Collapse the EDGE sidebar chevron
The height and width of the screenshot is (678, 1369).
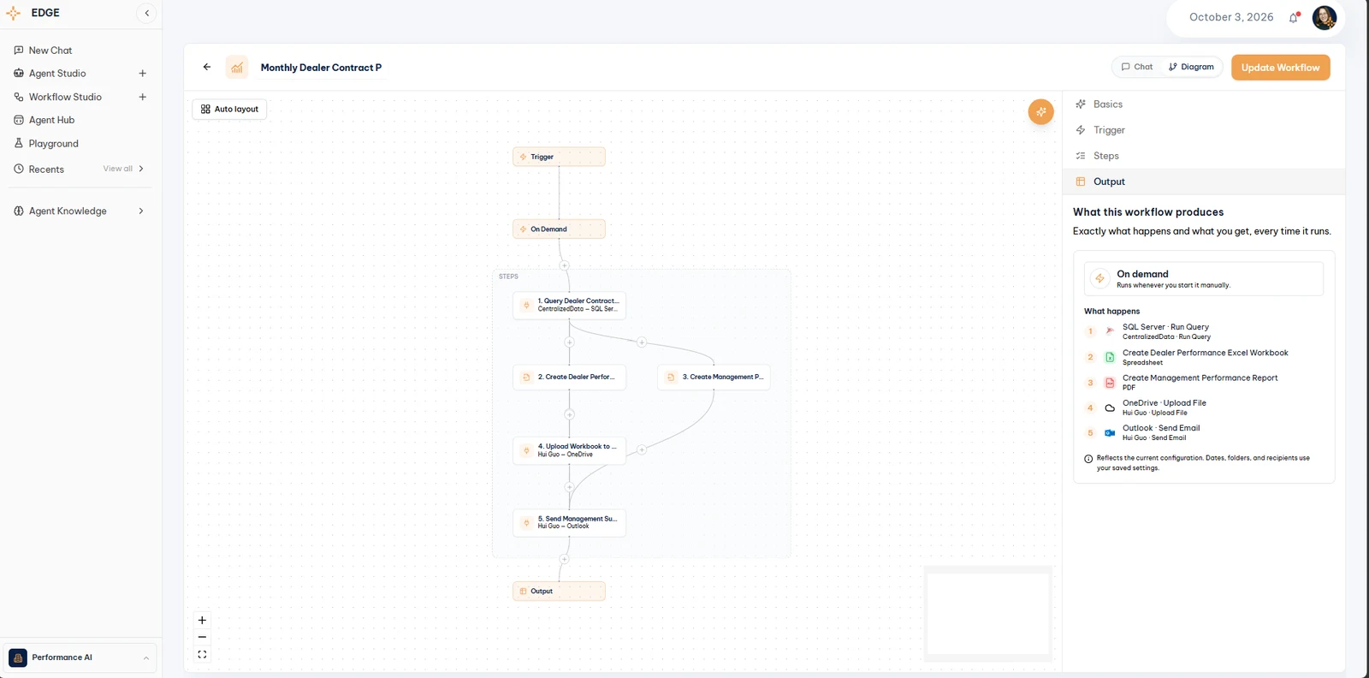[x=146, y=13]
